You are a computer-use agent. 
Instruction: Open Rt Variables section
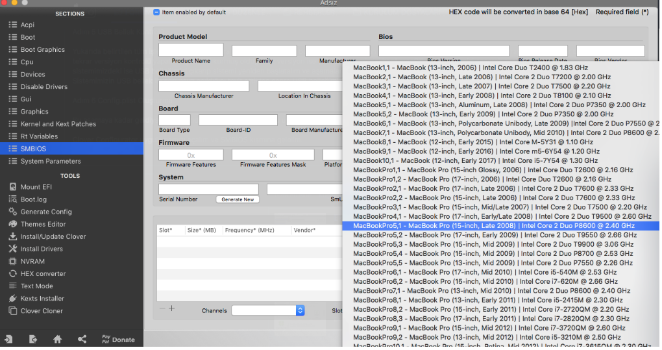click(x=39, y=136)
